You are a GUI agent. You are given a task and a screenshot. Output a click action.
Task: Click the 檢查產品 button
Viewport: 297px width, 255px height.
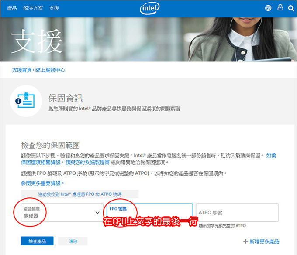point(37,241)
